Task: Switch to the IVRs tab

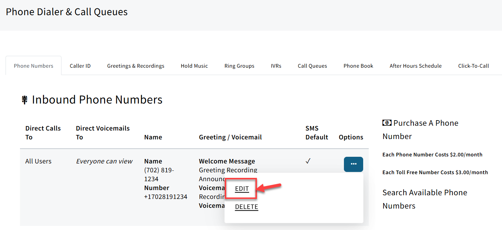Action: (276, 65)
